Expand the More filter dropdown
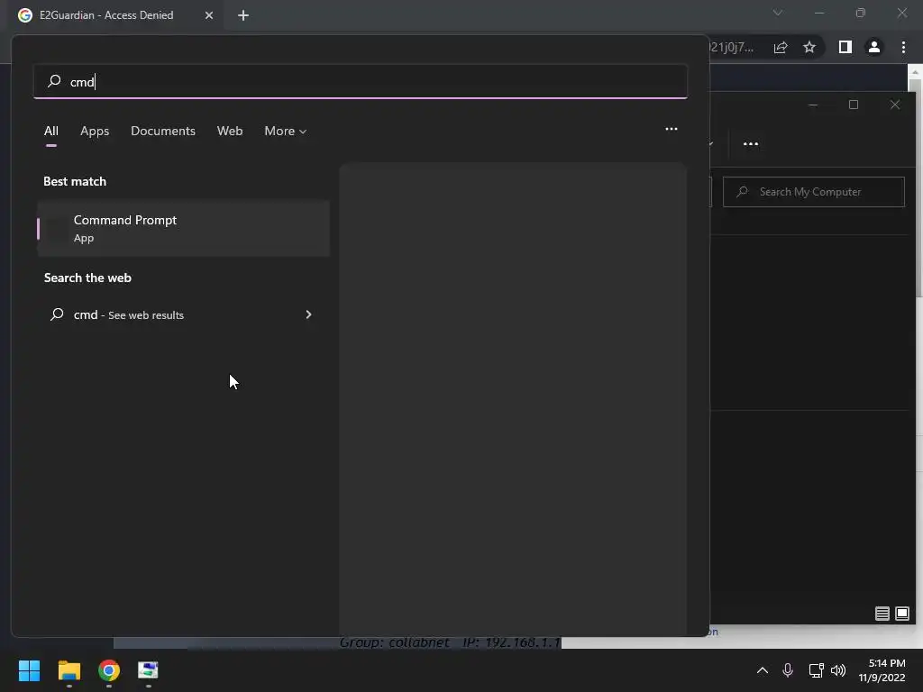The height and width of the screenshot is (692, 923). (286, 131)
